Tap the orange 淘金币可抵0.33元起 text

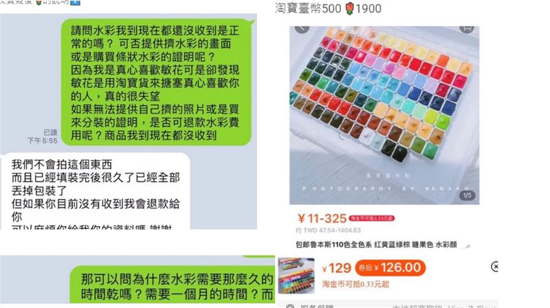tap(355, 284)
